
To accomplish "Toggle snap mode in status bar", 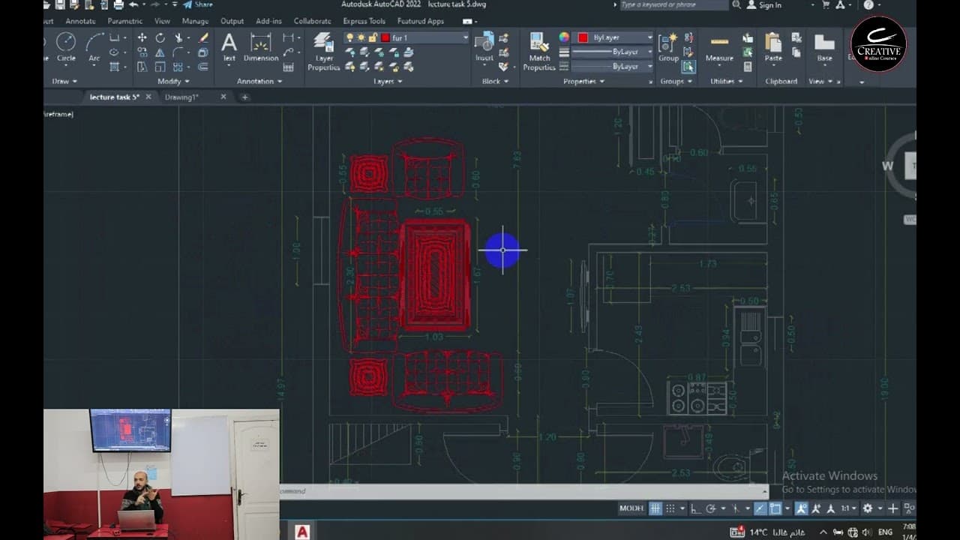I will point(670,508).
